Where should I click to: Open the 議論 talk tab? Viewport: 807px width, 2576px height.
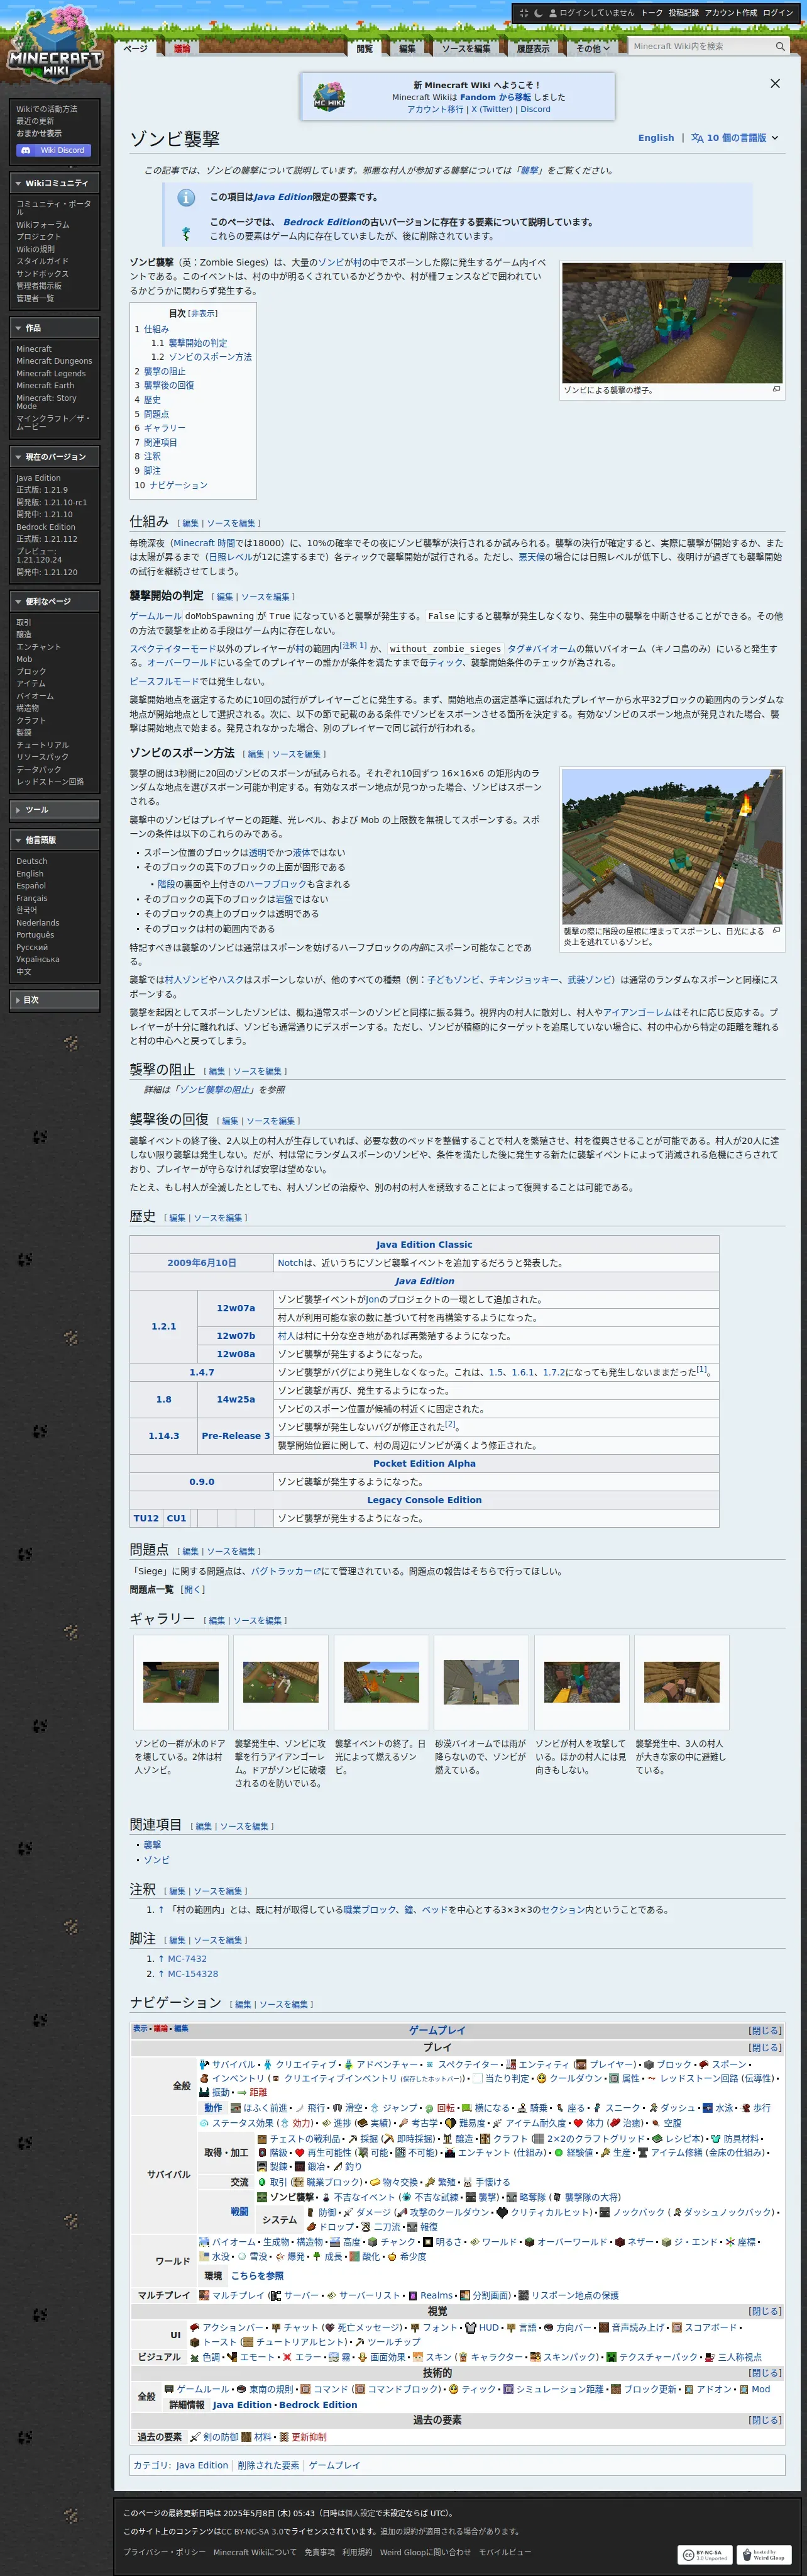pos(183,48)
